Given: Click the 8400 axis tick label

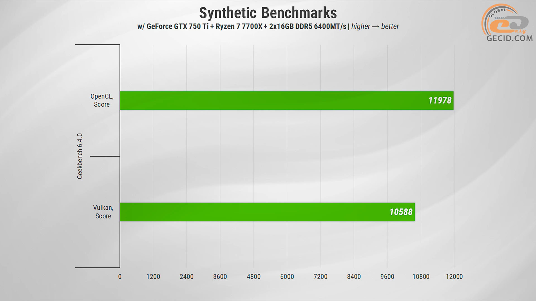Looking at the screenshot, I should 354,277.
